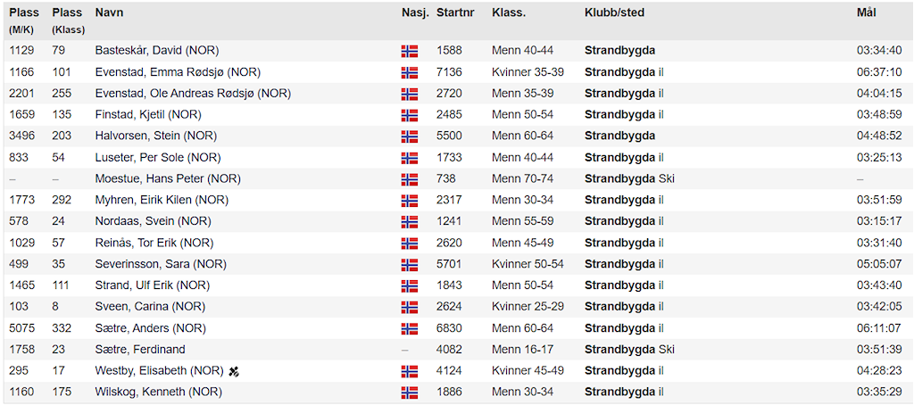Select Myhren, Eirik Kilen's name
This screenshot has width=914, height=405.
pos(162,200)
